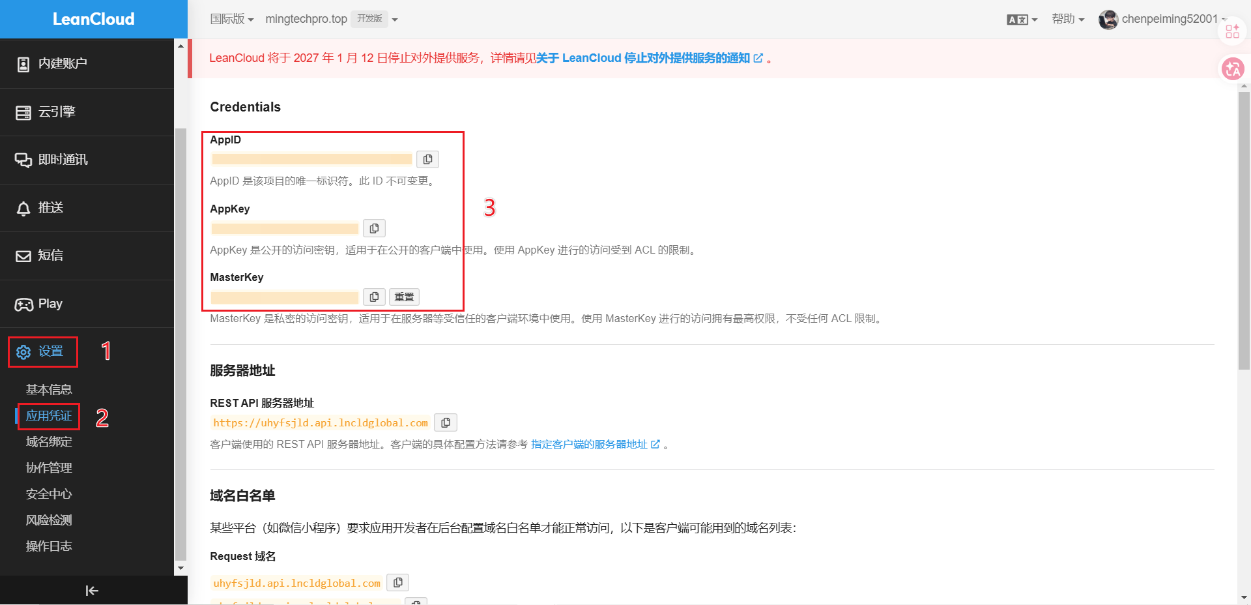Viewport: 1251px width, 605px height.
Task: Open 内建账户 menu item
Action: click(87, 64)
